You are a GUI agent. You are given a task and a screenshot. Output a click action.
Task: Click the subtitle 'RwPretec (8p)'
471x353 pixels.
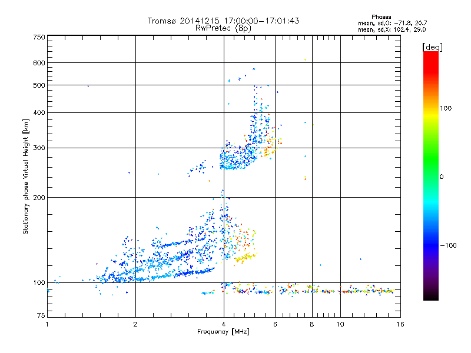pos(223,28)
